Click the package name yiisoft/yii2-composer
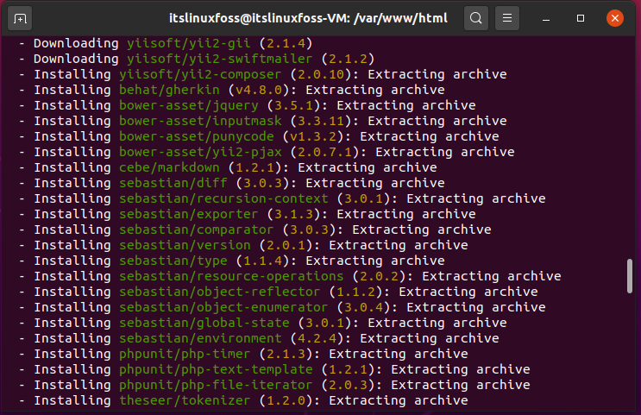 [x=200, y=74]
